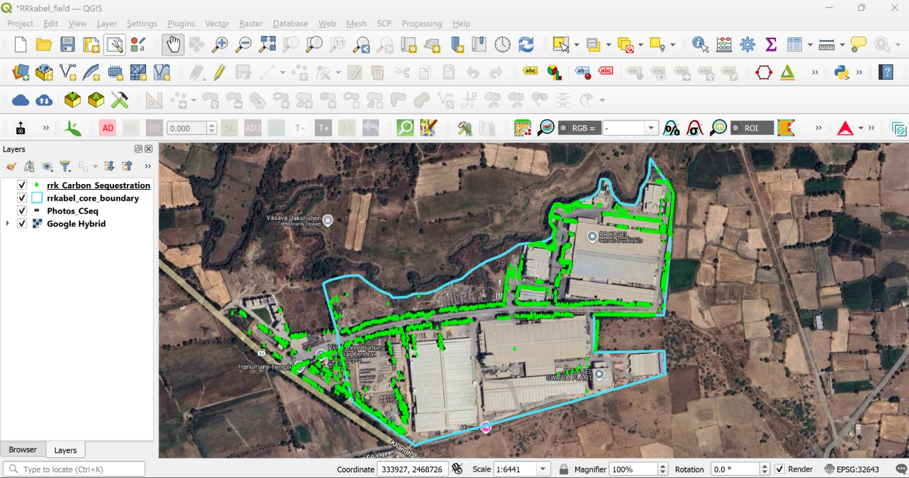Open the Python Console
Screen dimensions: 909x478
click(842, 72)
